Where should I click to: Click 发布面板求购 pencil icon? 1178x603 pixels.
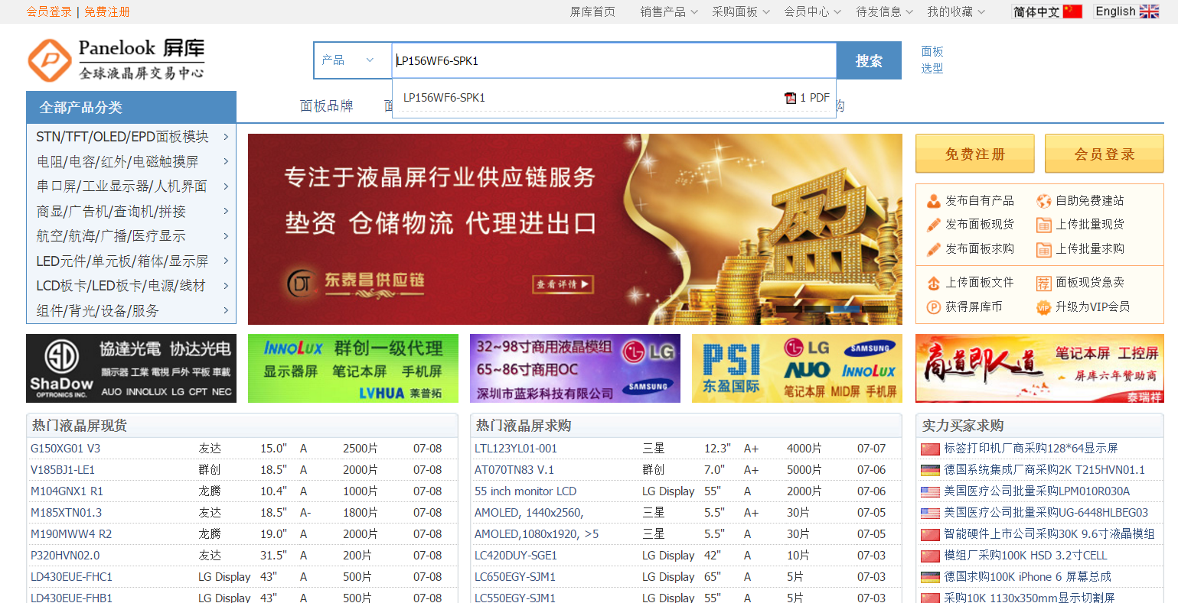[x=933, y=249]
